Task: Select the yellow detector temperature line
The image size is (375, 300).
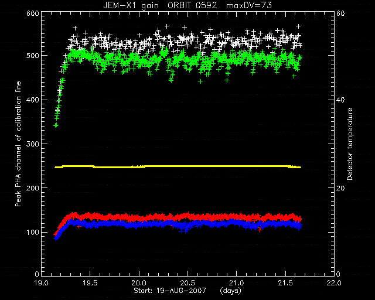Action: 178,166
